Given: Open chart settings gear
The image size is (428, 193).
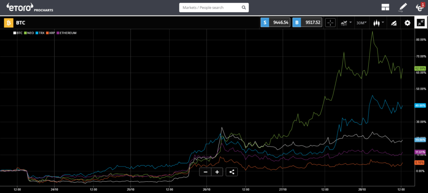Looking at the screenshot, I should tap(407, 23).
